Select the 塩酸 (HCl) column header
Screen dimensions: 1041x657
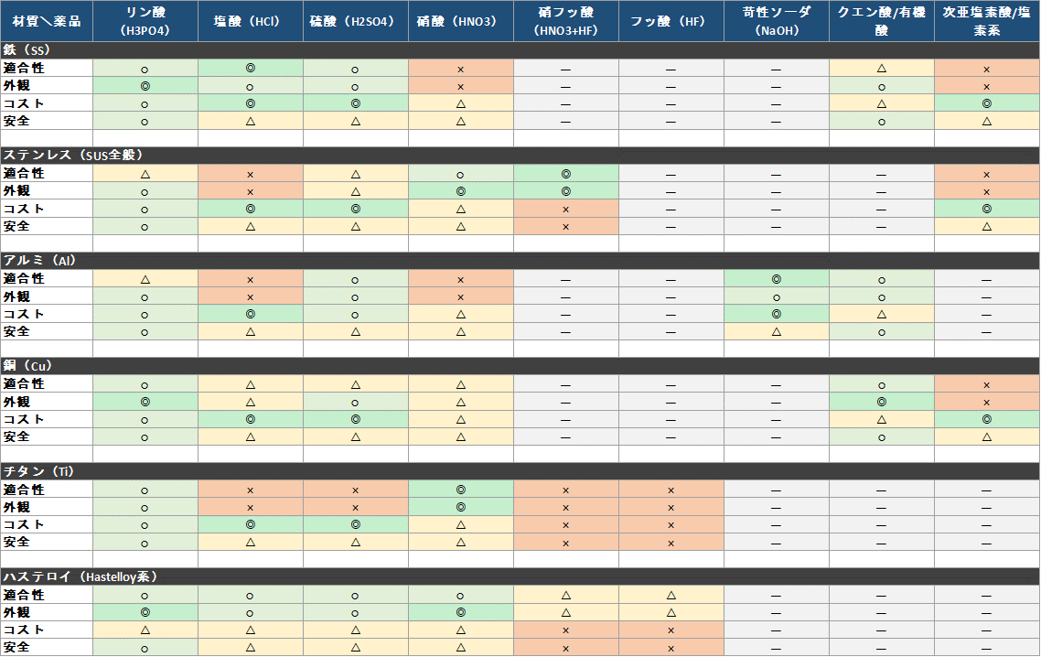click(x=250, y=21)
